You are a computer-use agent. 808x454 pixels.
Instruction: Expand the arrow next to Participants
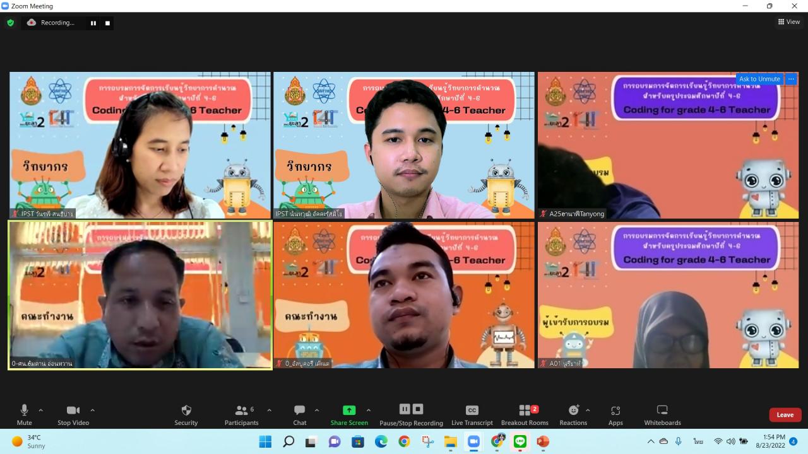[269, 410]
